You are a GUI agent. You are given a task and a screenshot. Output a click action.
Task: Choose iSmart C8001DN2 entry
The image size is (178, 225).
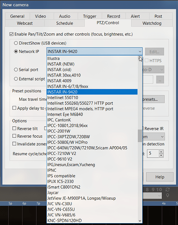pyautogui.click(x=92, y=187)
